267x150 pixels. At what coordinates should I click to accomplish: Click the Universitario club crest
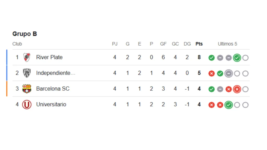pyautogui.click(x=27, y=105)
